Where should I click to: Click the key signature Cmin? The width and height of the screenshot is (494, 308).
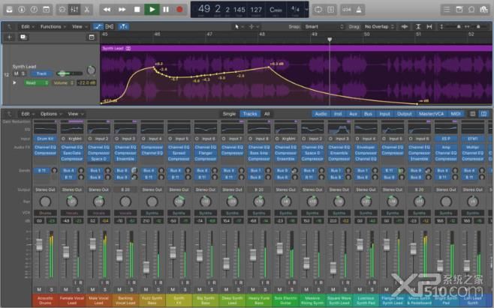[276, 10]
